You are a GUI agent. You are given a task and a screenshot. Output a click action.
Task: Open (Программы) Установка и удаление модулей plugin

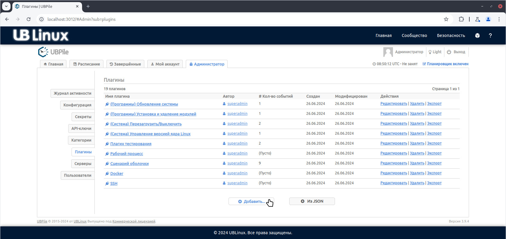click(153, 114)
